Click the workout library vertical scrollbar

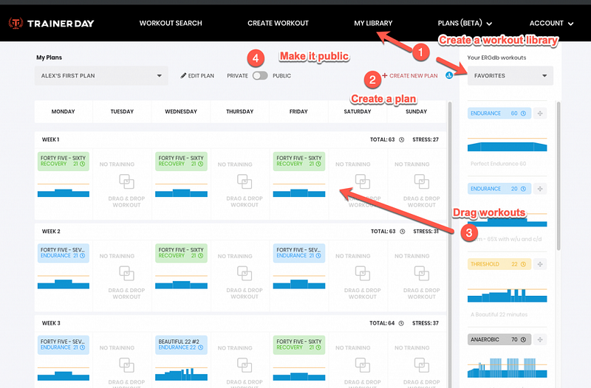[558, 176]
